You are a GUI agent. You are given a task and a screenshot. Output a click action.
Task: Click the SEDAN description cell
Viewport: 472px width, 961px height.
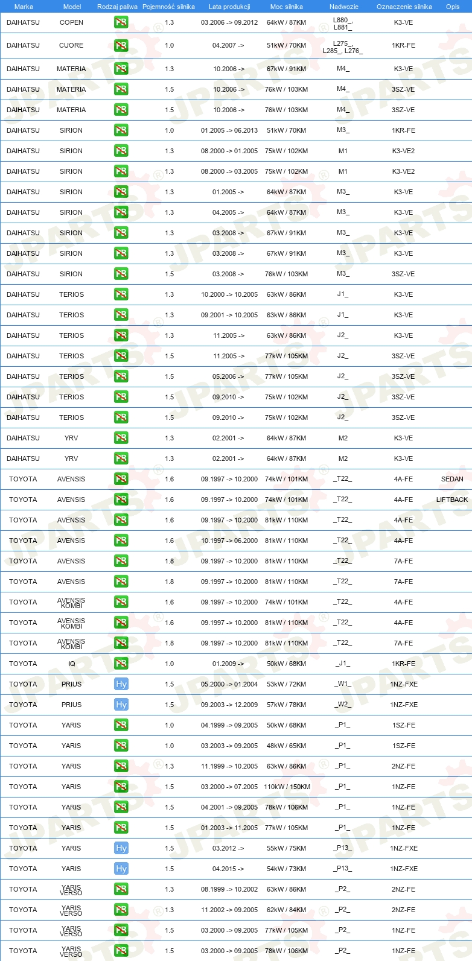(452, 479)
